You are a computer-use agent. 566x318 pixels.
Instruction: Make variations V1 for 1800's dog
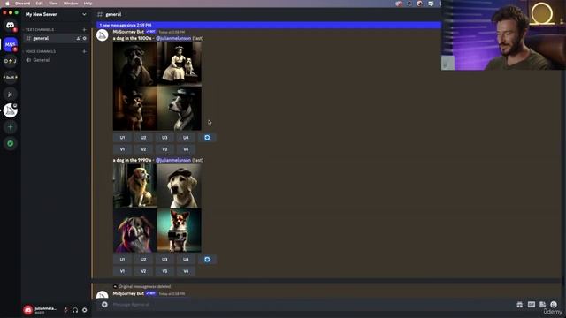pyautogui.click(x=122, y=149)
